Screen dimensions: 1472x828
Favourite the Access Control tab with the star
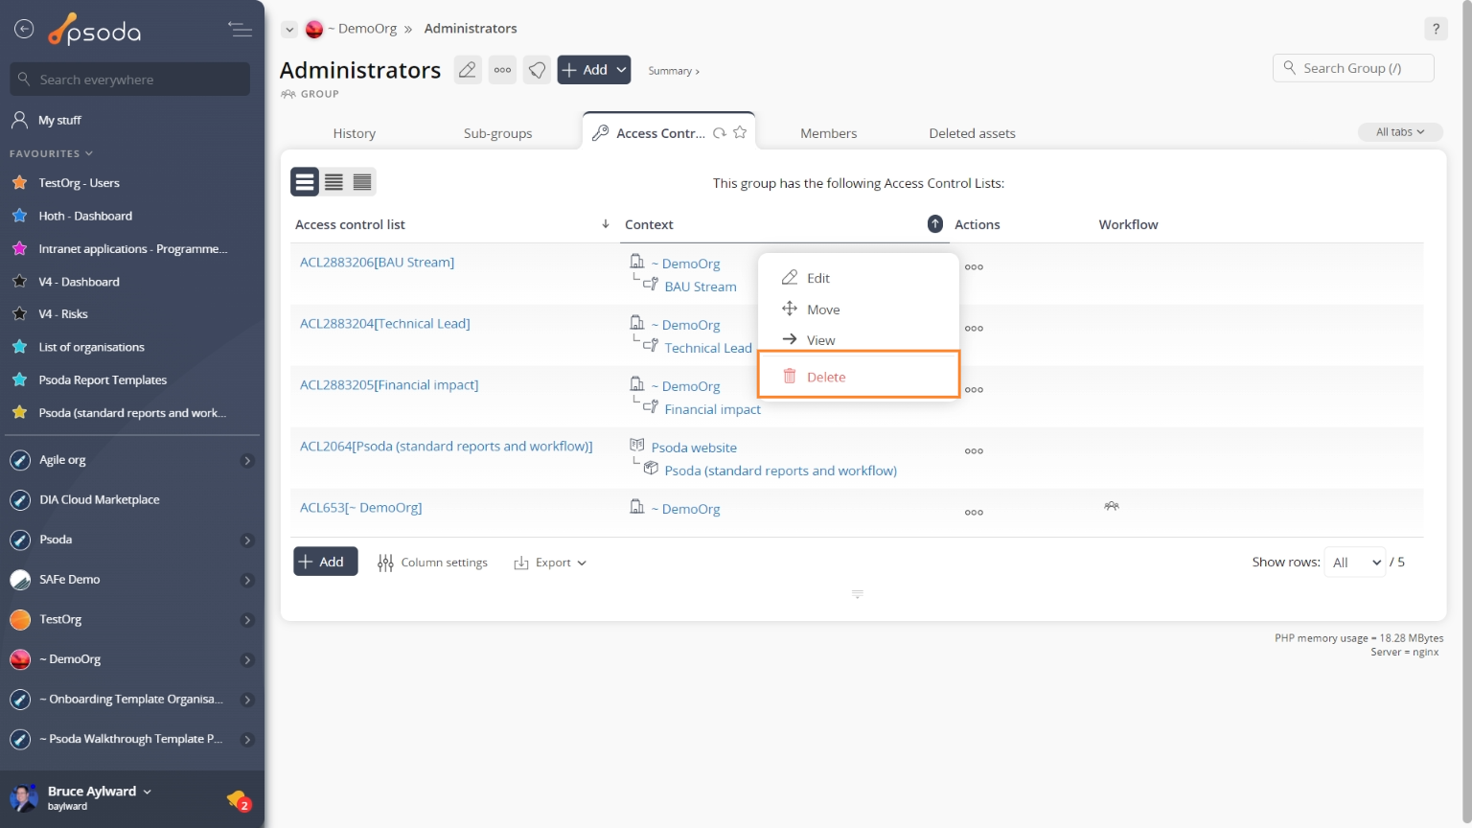[740, 133]
